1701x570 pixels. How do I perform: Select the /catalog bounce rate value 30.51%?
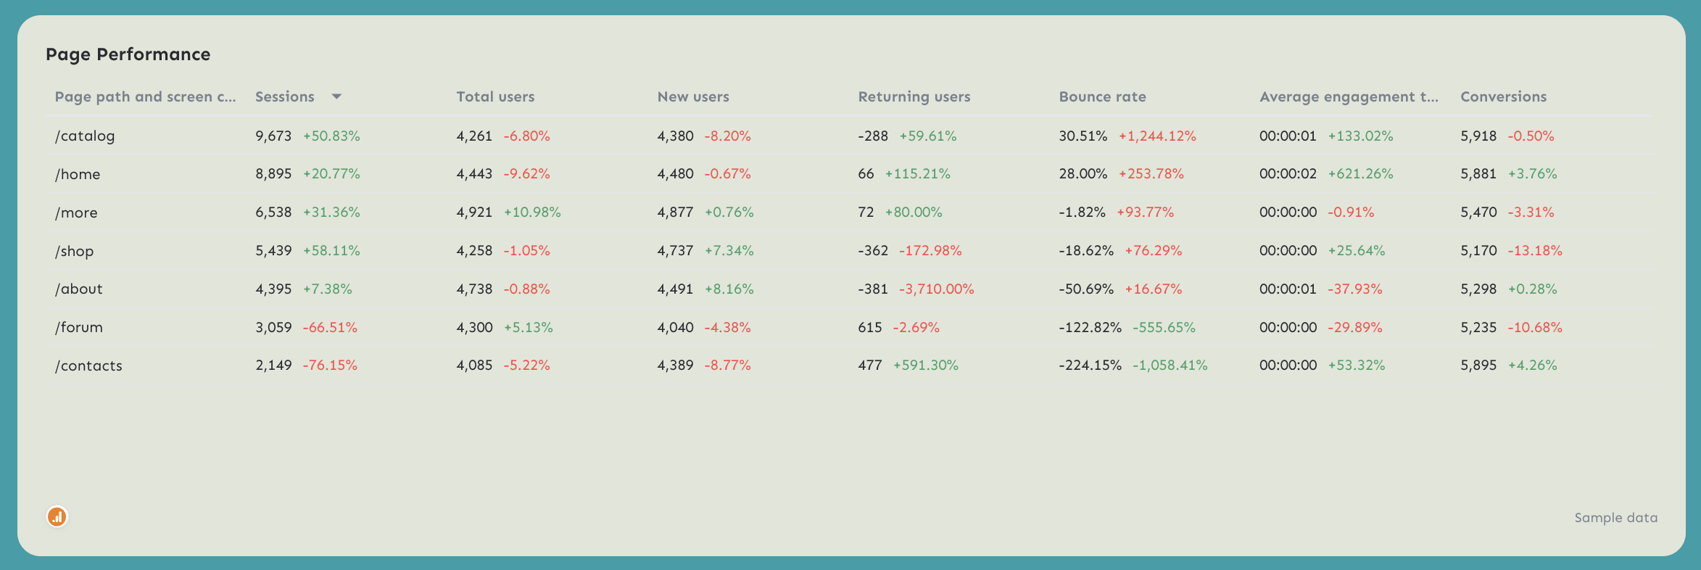tap(1083, 135)
